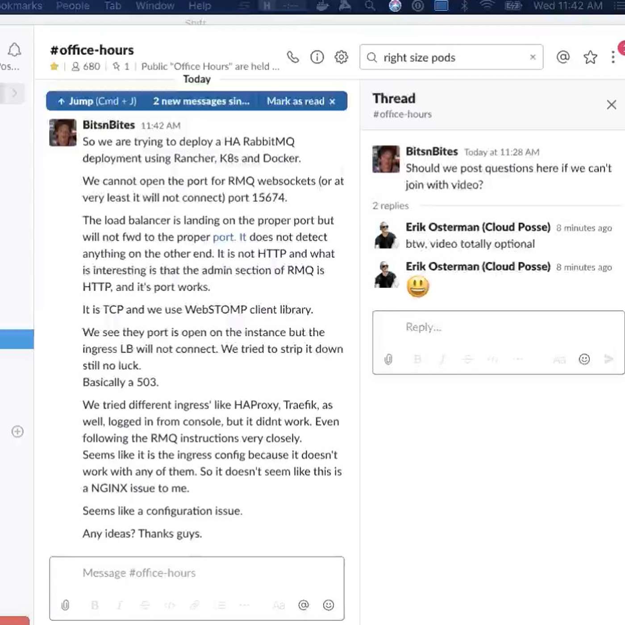Open channel details info icon
The width and height of the screenshot is (625, 625).
tap(317, 57)
